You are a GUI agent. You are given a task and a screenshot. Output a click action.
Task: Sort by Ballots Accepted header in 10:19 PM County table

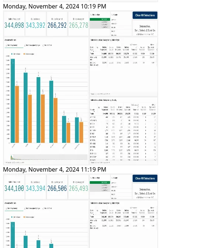tap(126, 108)
